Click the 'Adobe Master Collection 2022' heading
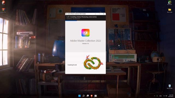The height and width of the screenshot is (98, 175). 85,41
